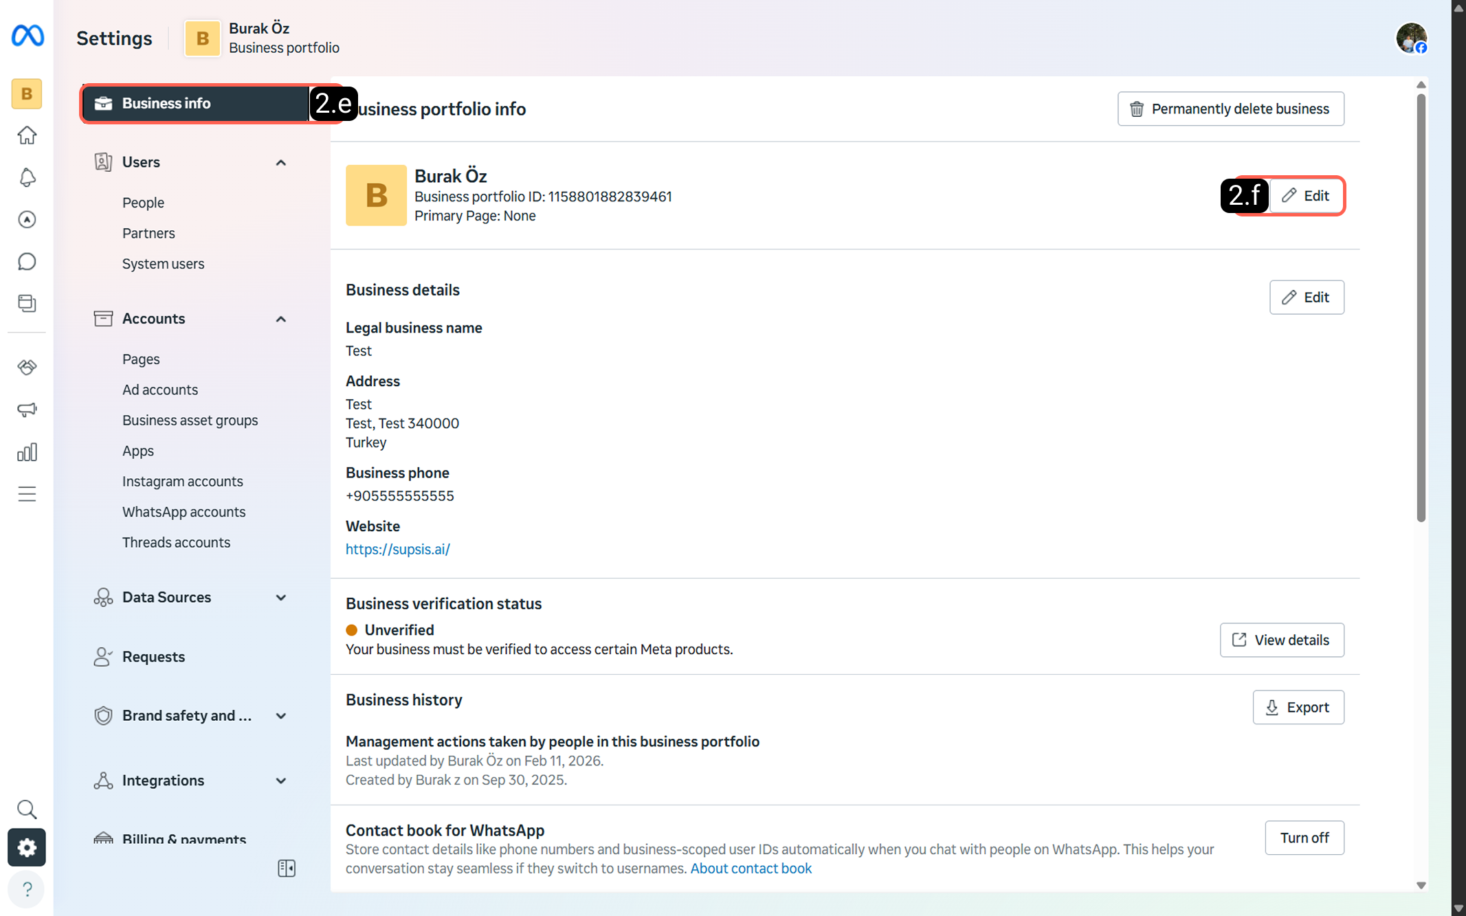Turn off Contact book for WhatsApp
The image size is (1466, 916).
pyautogui.click(x=1304, y=838)
